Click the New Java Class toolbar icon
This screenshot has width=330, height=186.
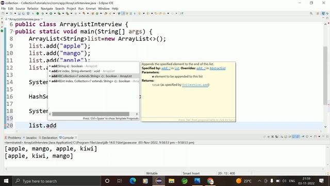point(97,13)
